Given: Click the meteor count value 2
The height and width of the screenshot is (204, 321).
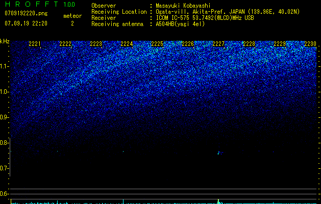Looking at the screenshot, I should pyautogui.click(x=72, y=23).
